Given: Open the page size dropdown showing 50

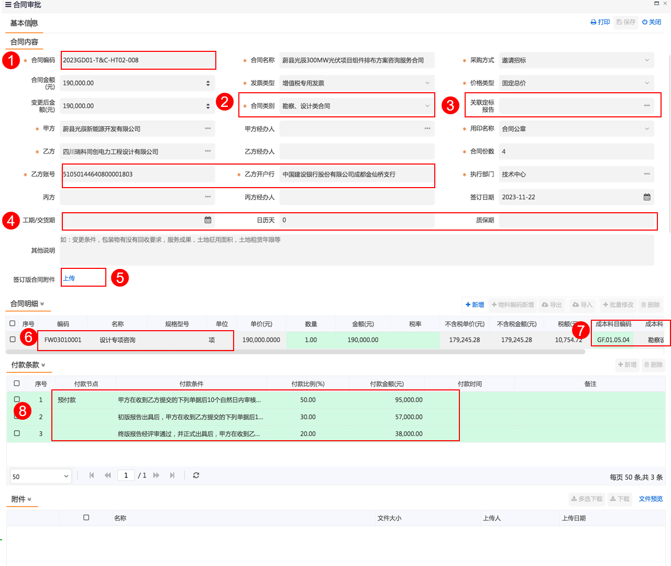Looking at the screenshot, I should 41,476.
